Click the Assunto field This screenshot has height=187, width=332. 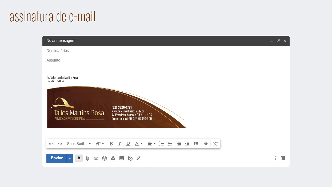(x=166, y=60)
